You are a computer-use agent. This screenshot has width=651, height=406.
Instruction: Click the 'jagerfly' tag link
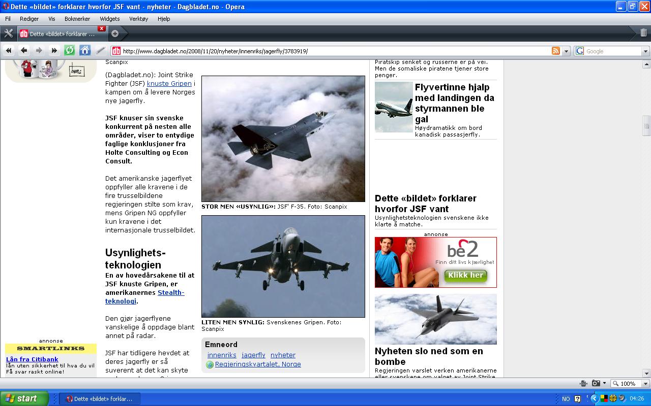pyautogui.click(x=253, y=355)
